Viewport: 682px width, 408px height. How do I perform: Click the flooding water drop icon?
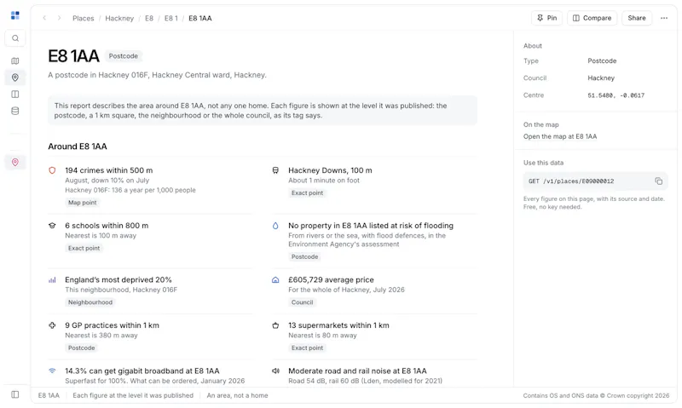(x=275, y=226)
